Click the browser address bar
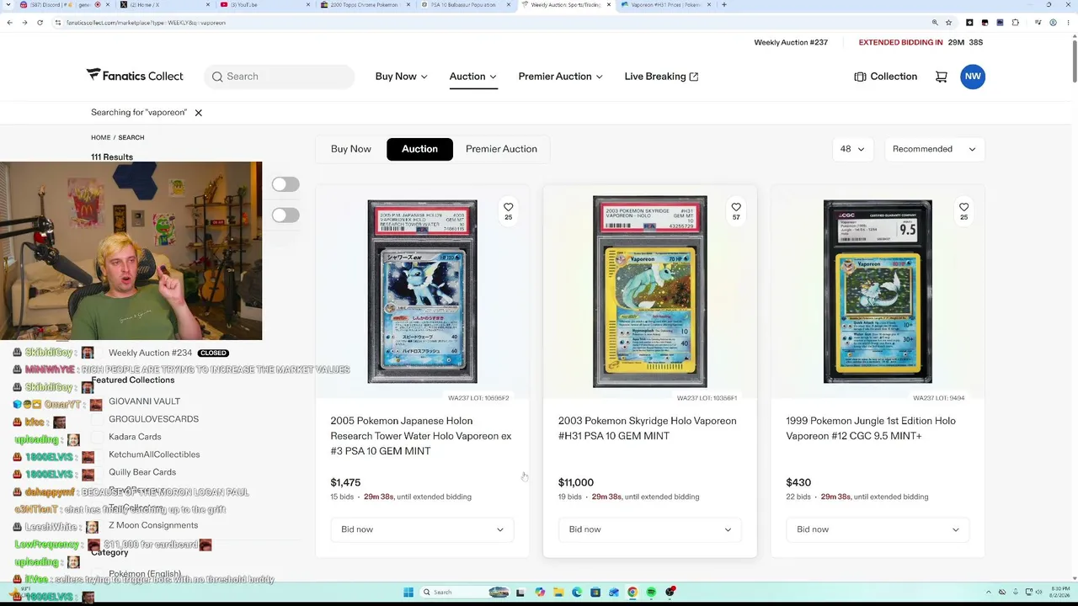This screenshot has height=606, width=1078. tap(488, 23)
